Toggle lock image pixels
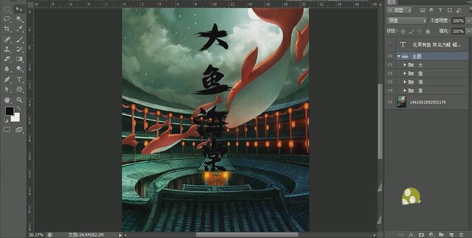Screen dimensions: 472x238 pyautogui.click(x=411, y=31)
